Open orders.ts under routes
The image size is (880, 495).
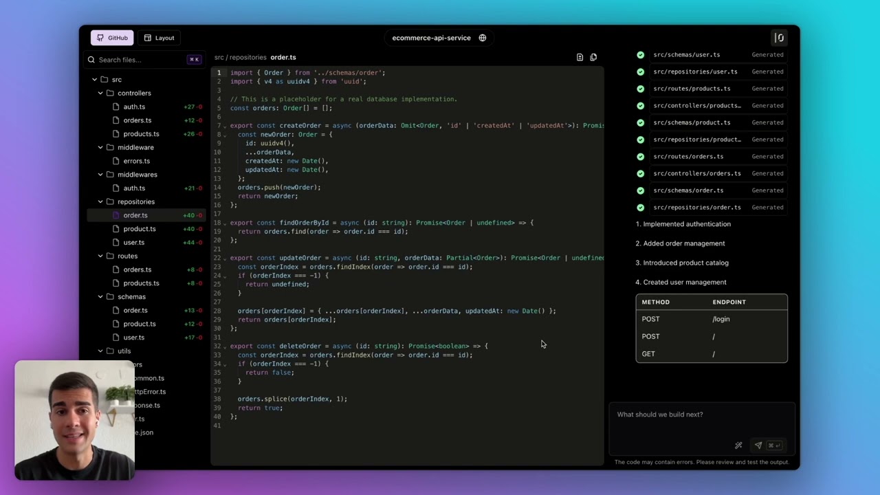pos(146,269)
